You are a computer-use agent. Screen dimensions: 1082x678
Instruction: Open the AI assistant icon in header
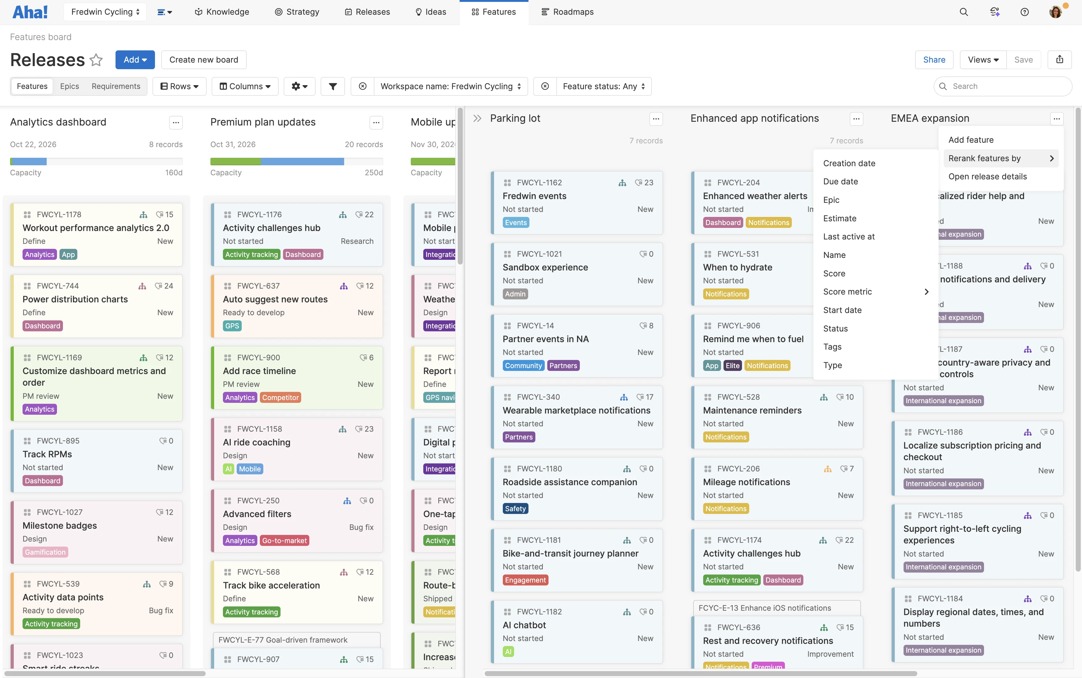click(995, 12)
